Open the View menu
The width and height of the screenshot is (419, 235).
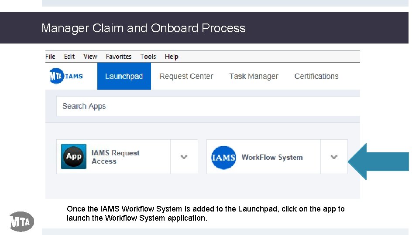point(90,57)
